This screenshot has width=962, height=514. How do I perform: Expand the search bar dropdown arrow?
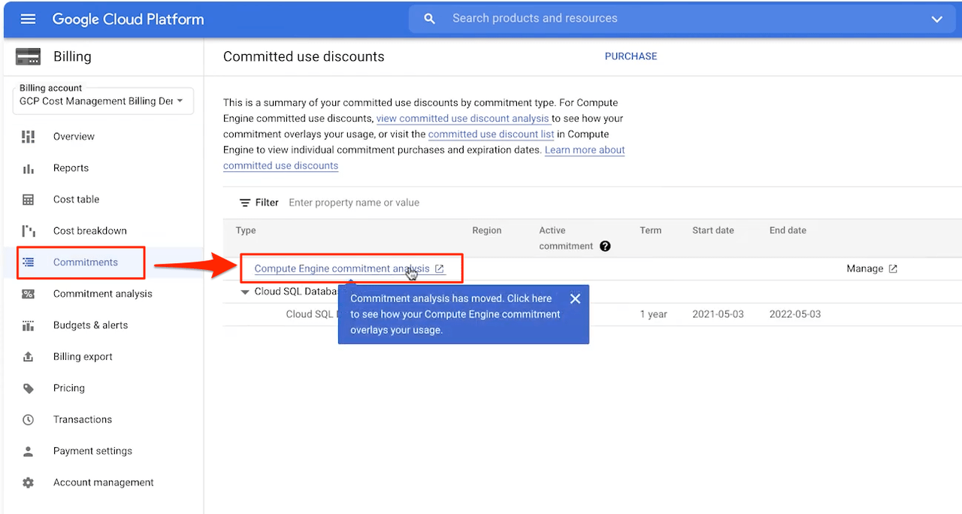click(936, 20)
